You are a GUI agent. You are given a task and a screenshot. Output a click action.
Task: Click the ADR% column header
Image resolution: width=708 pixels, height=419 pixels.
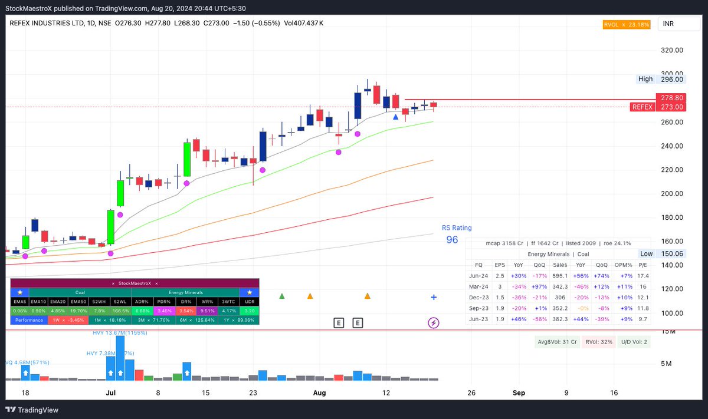[x=142, y=301]
